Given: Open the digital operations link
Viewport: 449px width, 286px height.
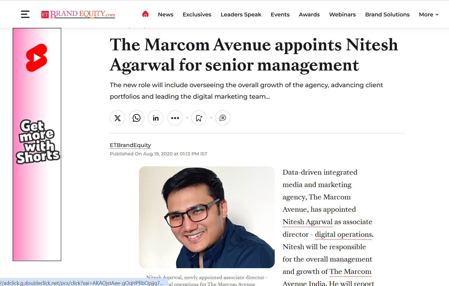Looking at the screenshot, I should [344, 234].
